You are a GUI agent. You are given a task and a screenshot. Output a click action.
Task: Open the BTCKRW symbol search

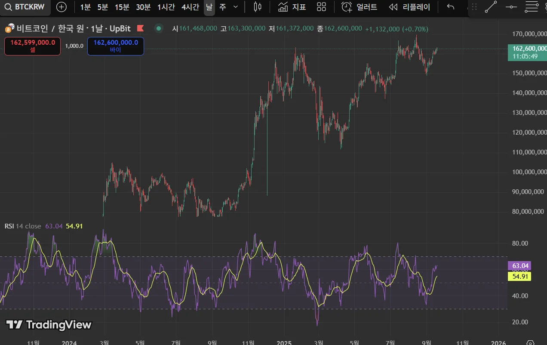point(25,7)
